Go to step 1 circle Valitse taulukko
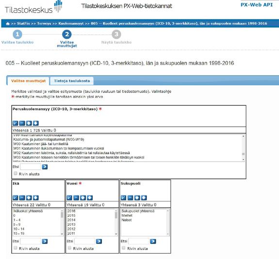This screenshot has width=279, height=259. pos(17,34)
